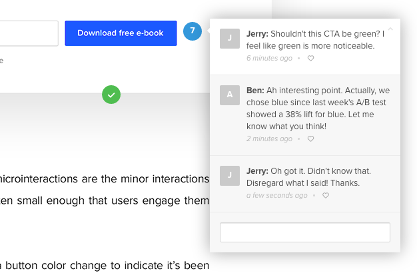Click the email input field beside Download button
The height and width of the screenshot is (277, 417).
point(29,33)
